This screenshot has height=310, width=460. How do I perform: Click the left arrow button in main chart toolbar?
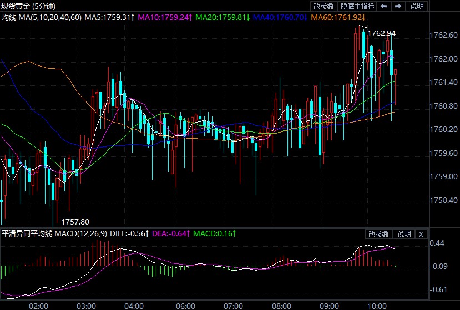(x=383, y=6)
